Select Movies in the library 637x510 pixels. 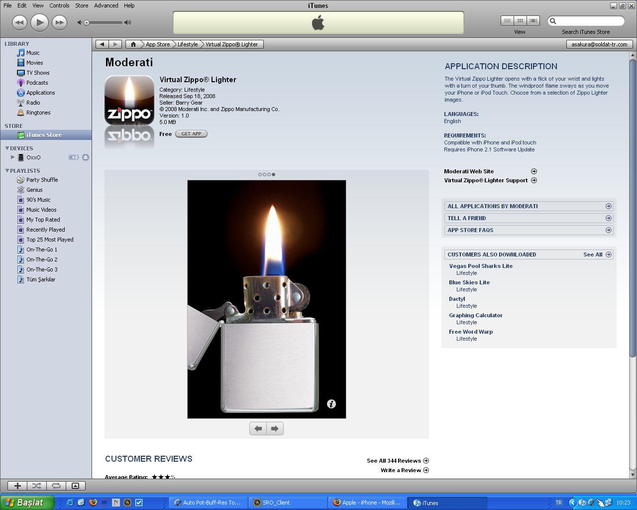[x=34, y=63]
